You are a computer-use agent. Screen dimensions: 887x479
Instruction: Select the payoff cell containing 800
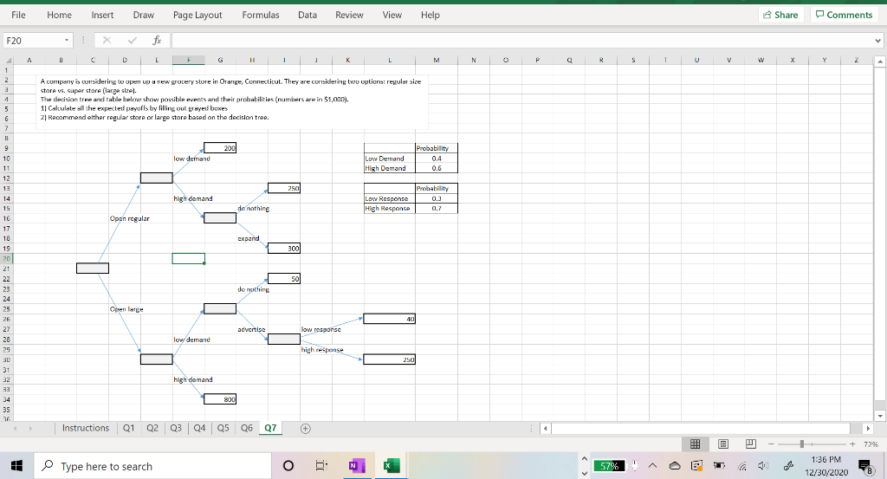tap(220, 399)
